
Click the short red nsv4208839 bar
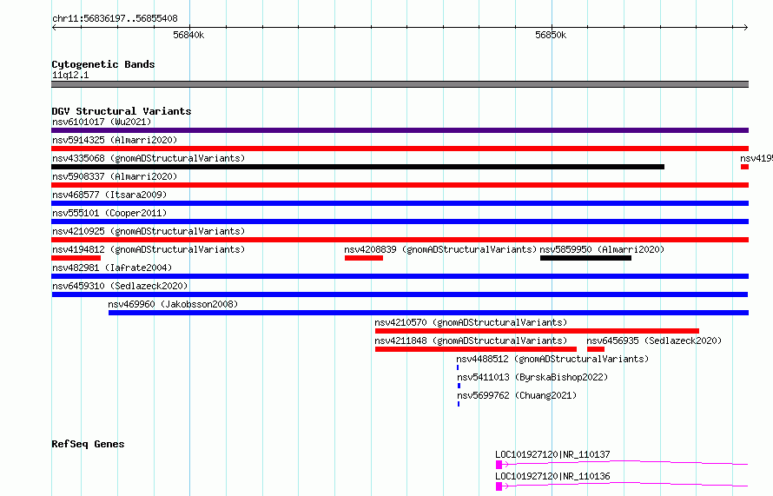(x=364, y=258)
